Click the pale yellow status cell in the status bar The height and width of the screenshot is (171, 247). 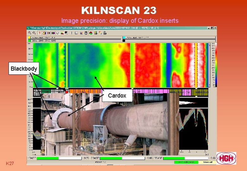pyautogui.click(x=207, y=162)
